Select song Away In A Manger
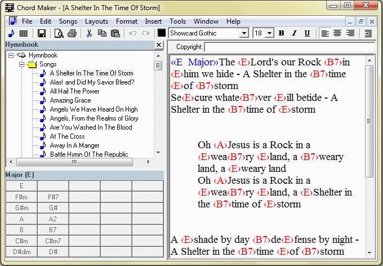Image resolution: width=383 pixels, height=266 pixels. point(74,145)
